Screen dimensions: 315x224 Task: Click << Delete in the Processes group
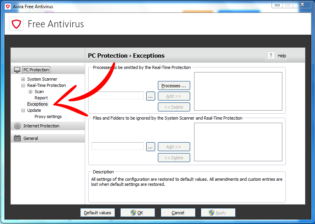coord(174,107)
